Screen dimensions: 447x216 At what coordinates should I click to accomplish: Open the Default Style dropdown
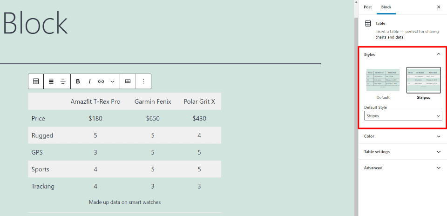click(403, 115)
